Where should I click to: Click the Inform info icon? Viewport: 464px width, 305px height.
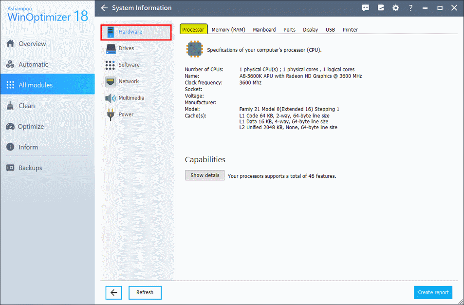click(10, 147)
